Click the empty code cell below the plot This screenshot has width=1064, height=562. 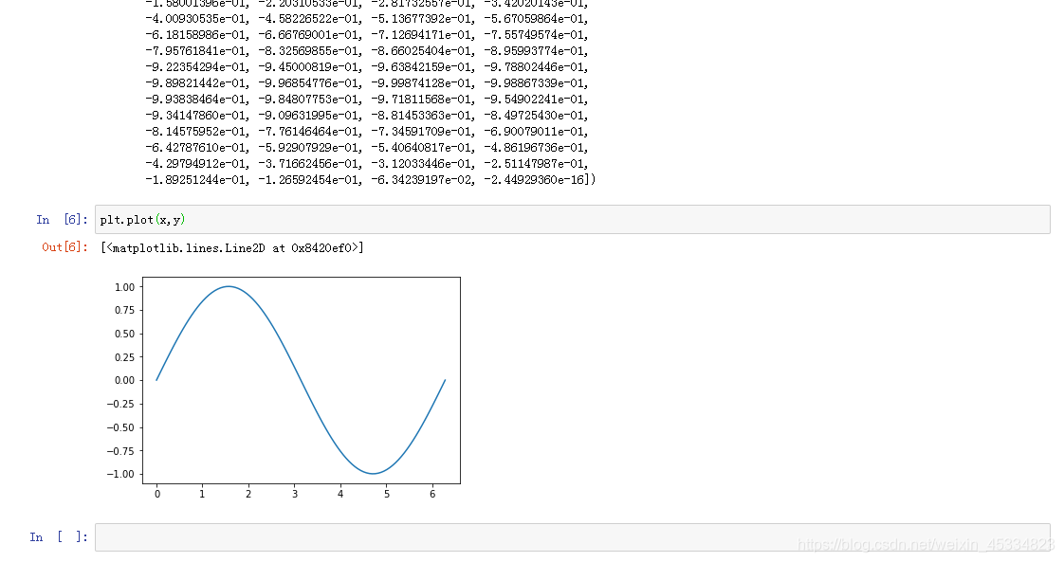click(572, 537)
